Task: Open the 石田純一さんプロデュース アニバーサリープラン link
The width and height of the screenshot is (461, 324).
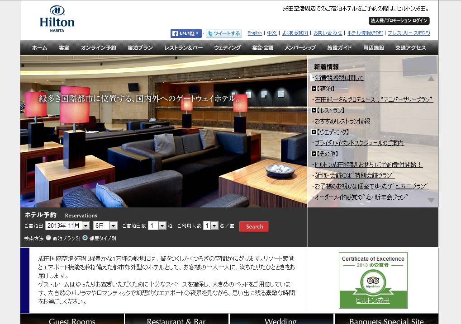Action: [x=374, y=99]
